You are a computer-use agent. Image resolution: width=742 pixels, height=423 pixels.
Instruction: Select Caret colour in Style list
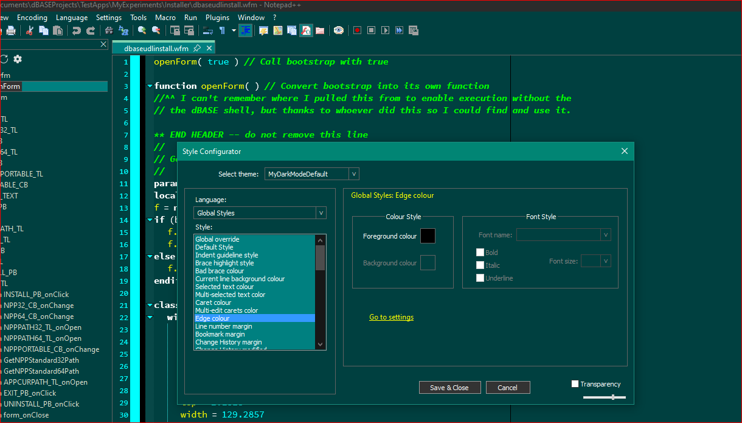click(x=213, y=302)
